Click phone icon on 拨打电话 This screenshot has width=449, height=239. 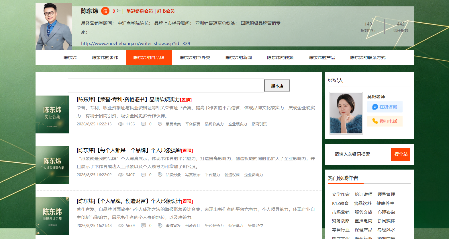(375, 121)
